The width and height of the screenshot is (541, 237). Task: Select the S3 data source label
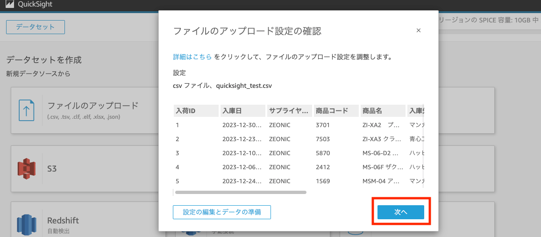[x=52, y=169]
